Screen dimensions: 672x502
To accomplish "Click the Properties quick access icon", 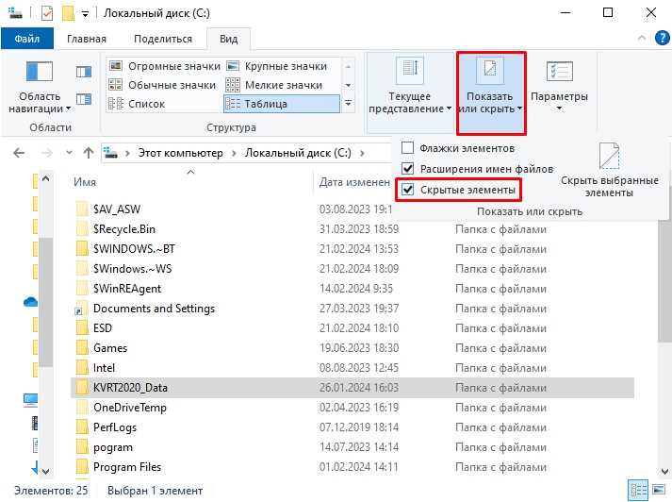I will [47, 13].
